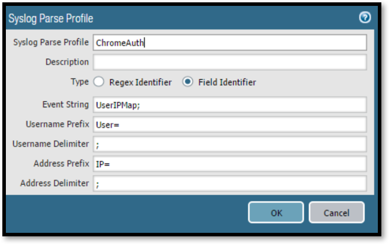Select the Regex Identifier radio button
Viewport: 389px width, 244px height.
99,82
